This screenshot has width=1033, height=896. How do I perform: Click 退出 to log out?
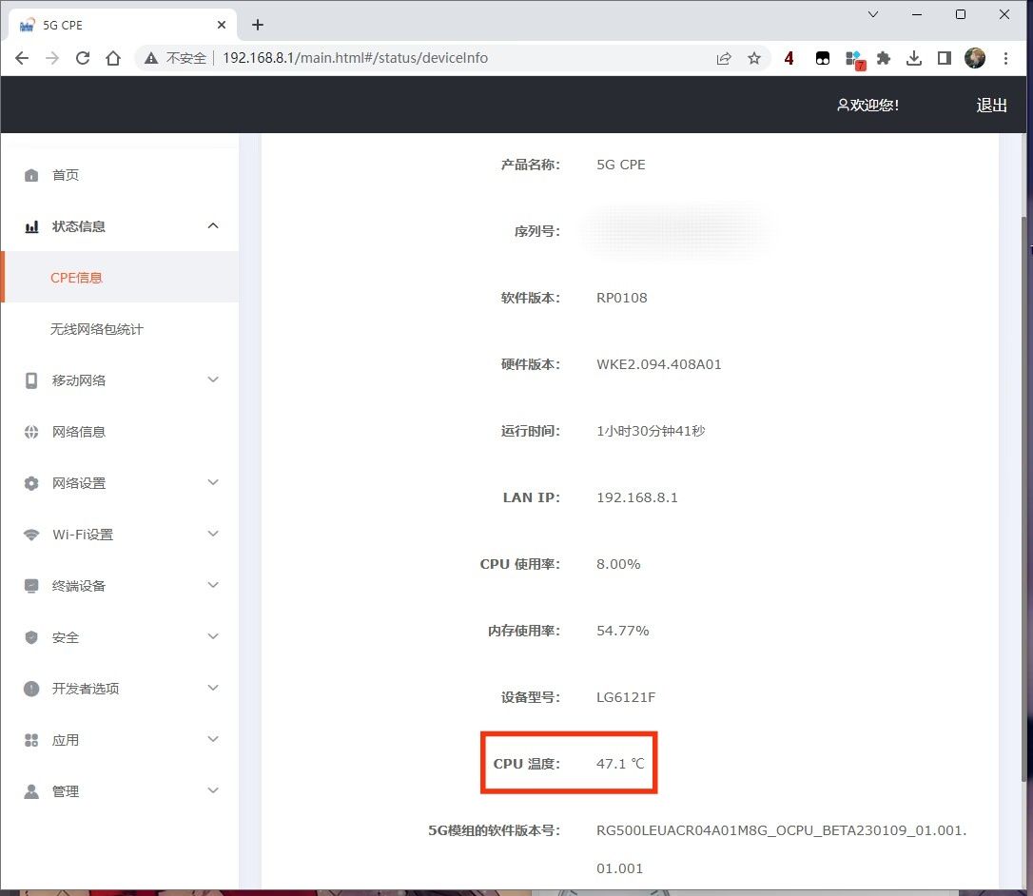point(991,106)
